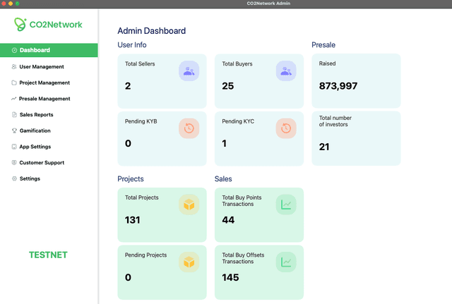The width and height of the screenshot is (452, 304).
Task: Click the Total number of investors card
Action: [x=356, y=138]
